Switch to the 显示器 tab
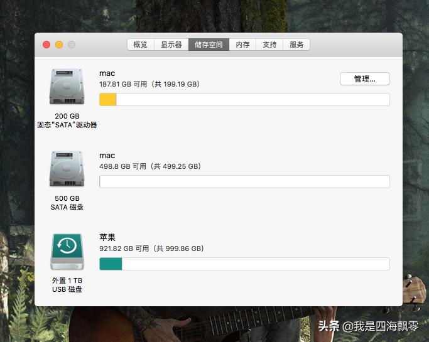The image size is (429, 342). point(171,45)
